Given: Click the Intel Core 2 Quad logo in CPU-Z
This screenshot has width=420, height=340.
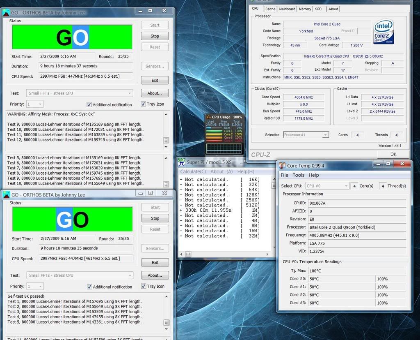Looking at the screenshot, I should pyautogui.click(x=383, y=32).
